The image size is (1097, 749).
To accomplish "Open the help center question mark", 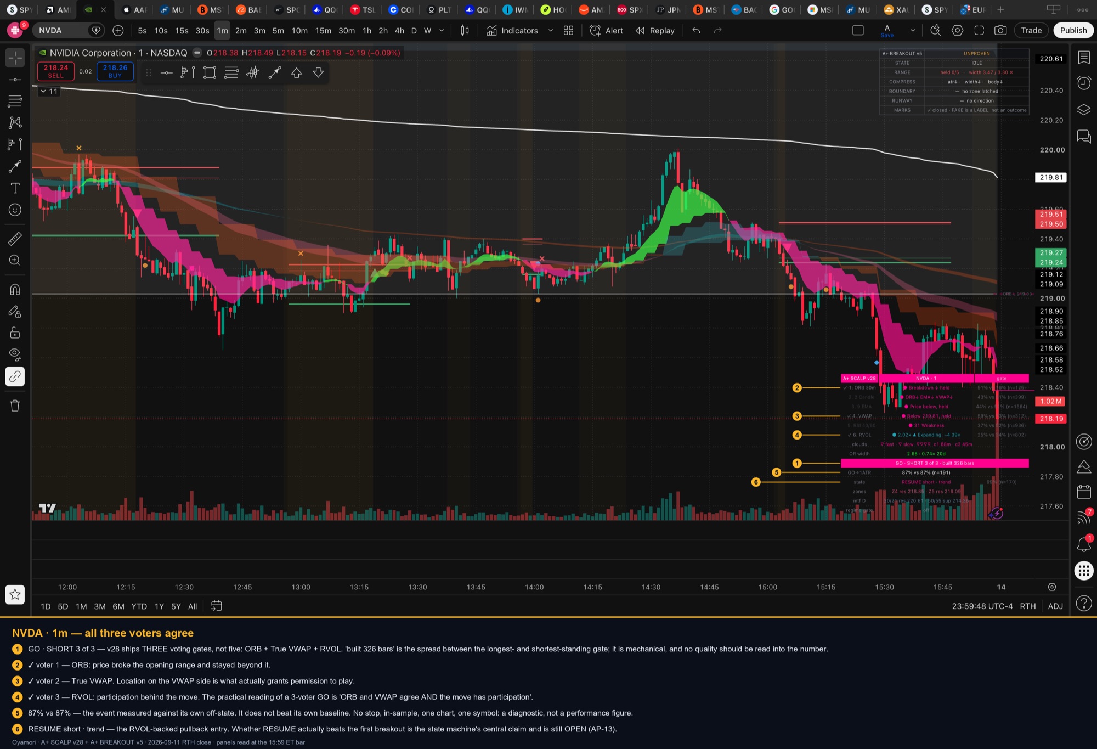I will (x=1084, y=604).
